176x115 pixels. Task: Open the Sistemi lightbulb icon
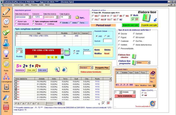(6, 53)
